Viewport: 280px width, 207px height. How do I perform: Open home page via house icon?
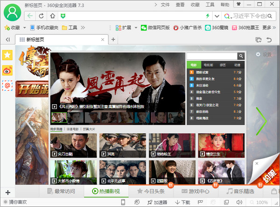coord(52,16)
